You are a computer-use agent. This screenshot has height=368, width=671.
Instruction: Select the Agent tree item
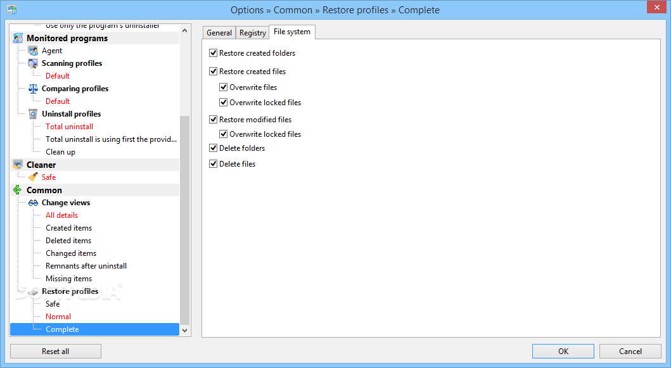coord(52,51)
